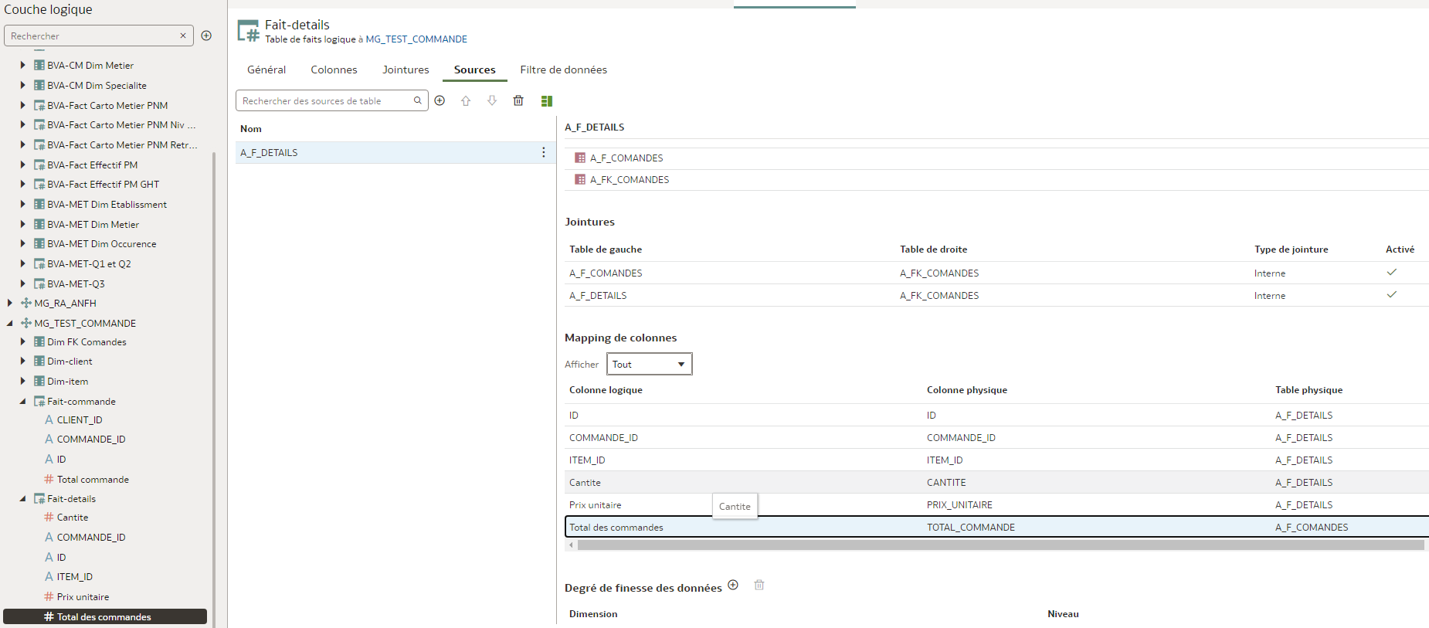
Task: Select Total des commandes in tree
Action: click(x=104, y=616)
